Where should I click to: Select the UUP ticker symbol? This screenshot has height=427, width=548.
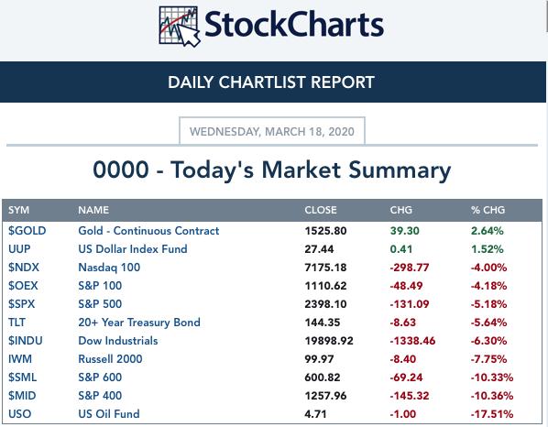coord(19,249)
